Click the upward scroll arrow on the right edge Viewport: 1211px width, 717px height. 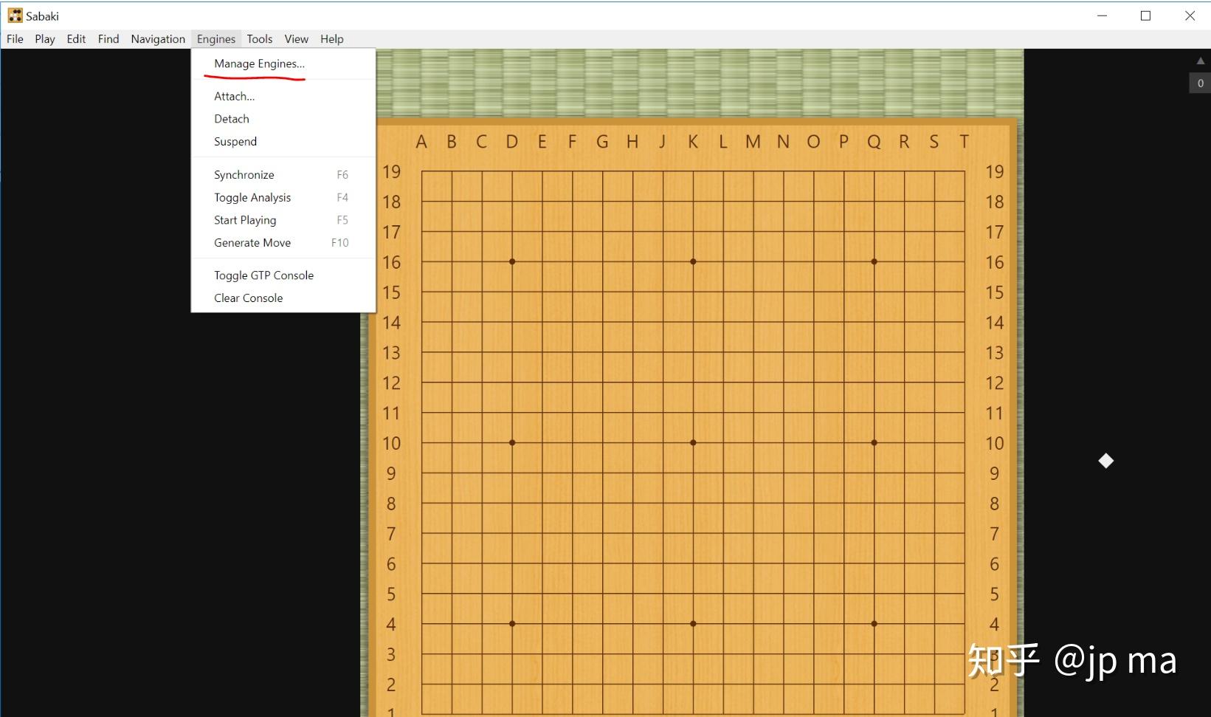(1199, 61)
